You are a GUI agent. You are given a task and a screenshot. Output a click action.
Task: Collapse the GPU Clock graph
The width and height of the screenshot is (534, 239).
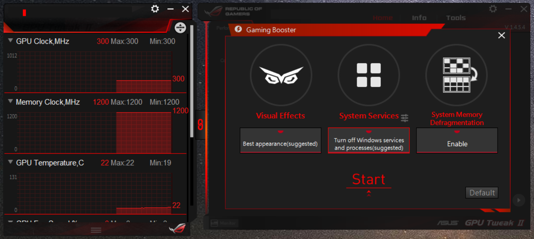tap(10, 41)
